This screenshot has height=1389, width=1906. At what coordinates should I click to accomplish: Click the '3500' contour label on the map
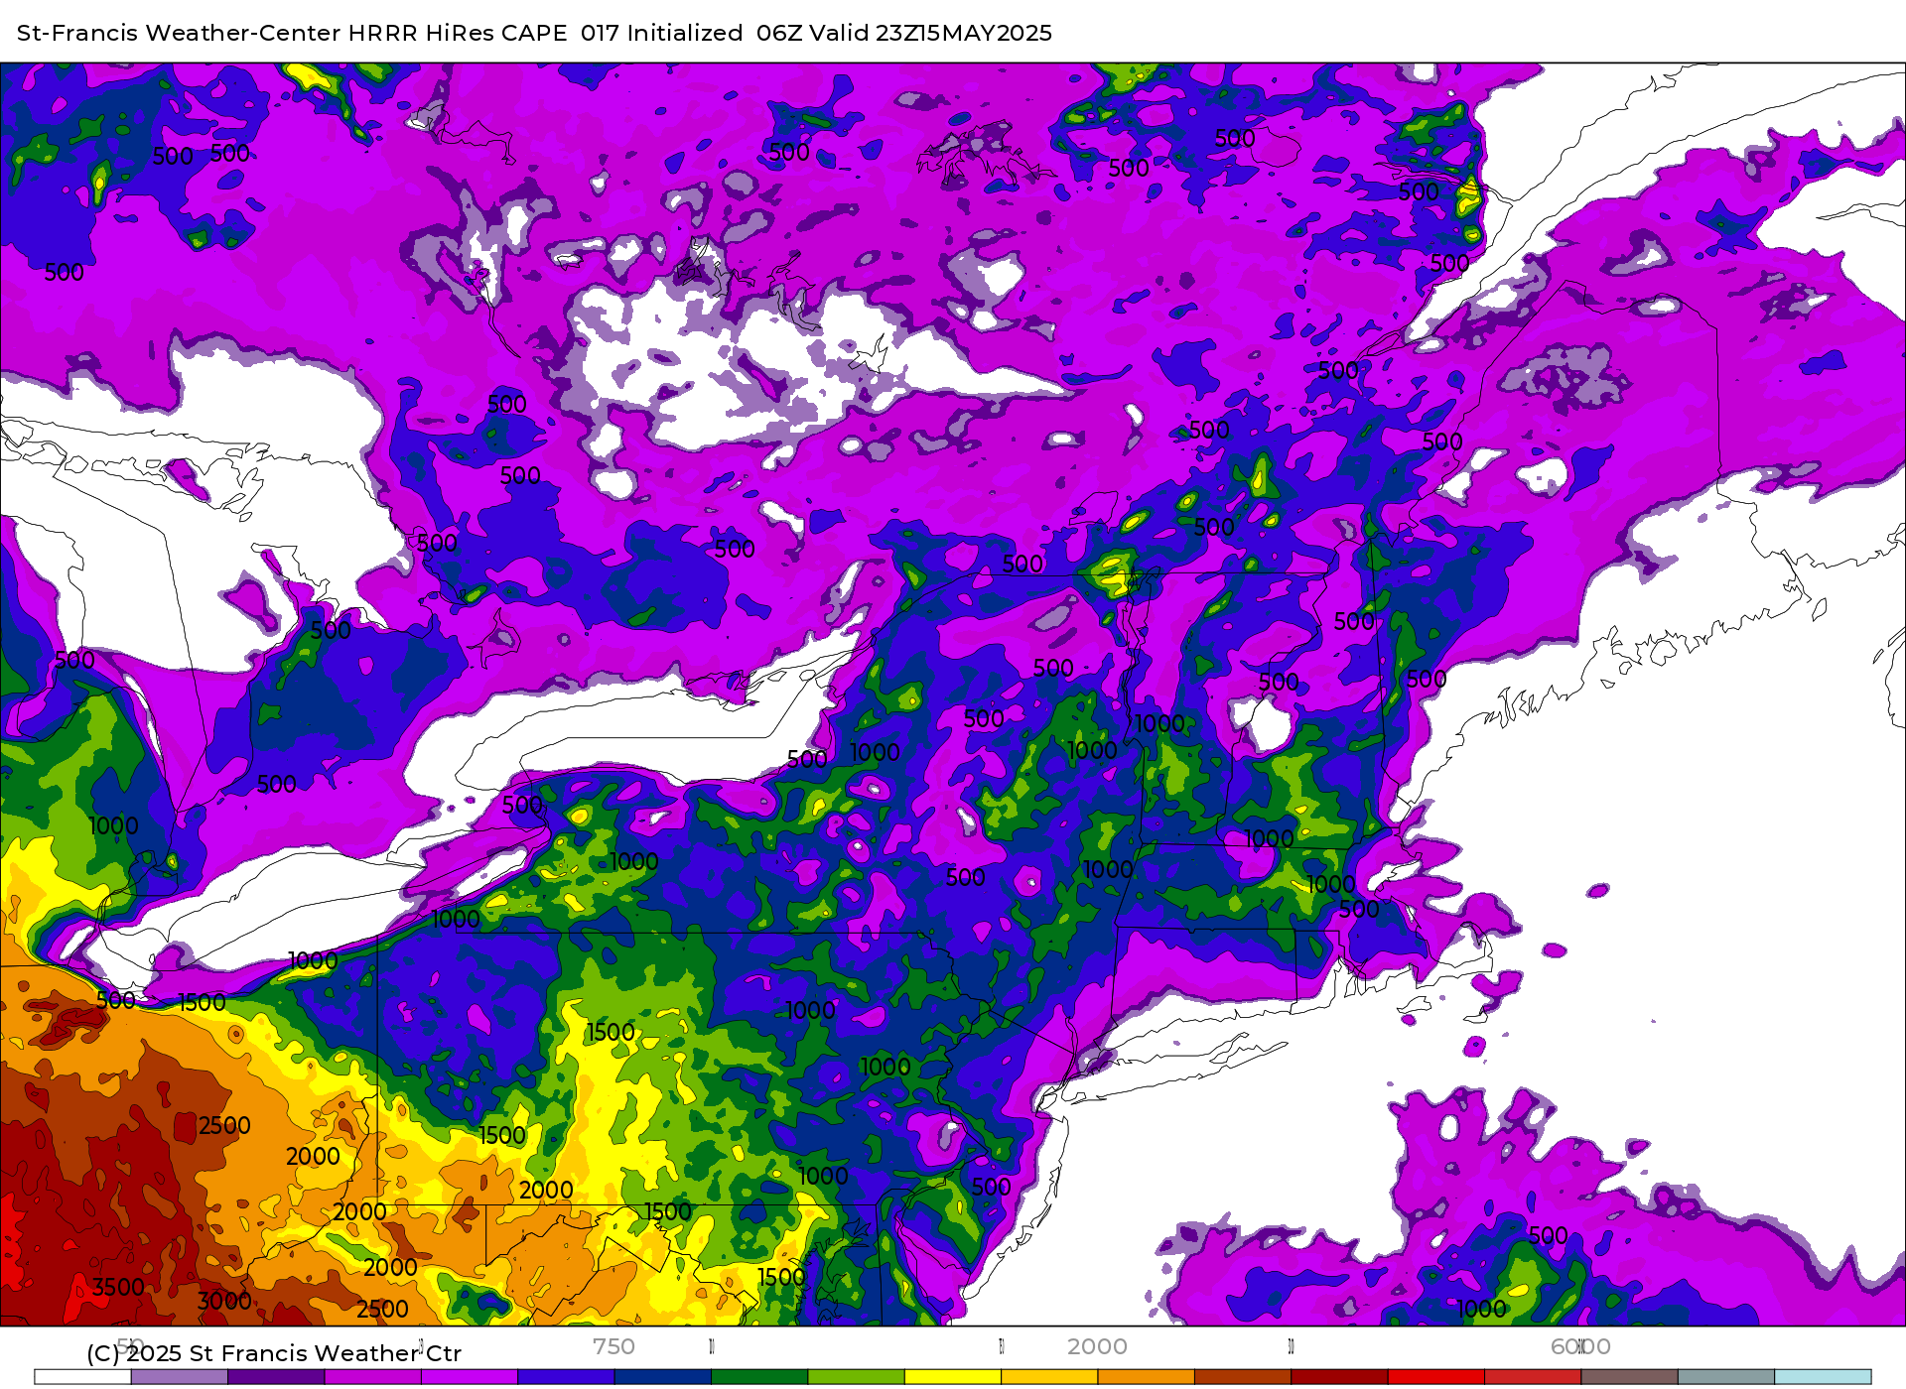coord(118,1288)
